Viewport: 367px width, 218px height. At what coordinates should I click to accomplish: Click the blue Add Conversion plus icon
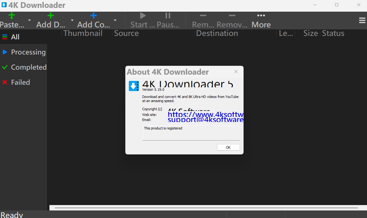tap(94, 16)
